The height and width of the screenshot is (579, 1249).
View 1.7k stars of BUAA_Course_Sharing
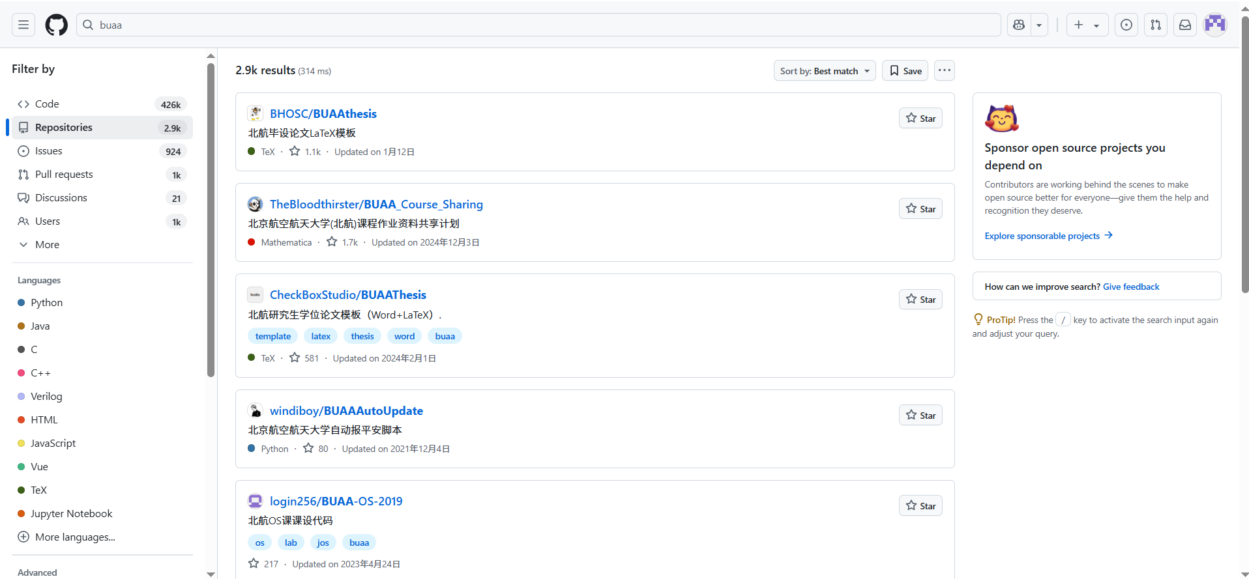pos(342,242)
